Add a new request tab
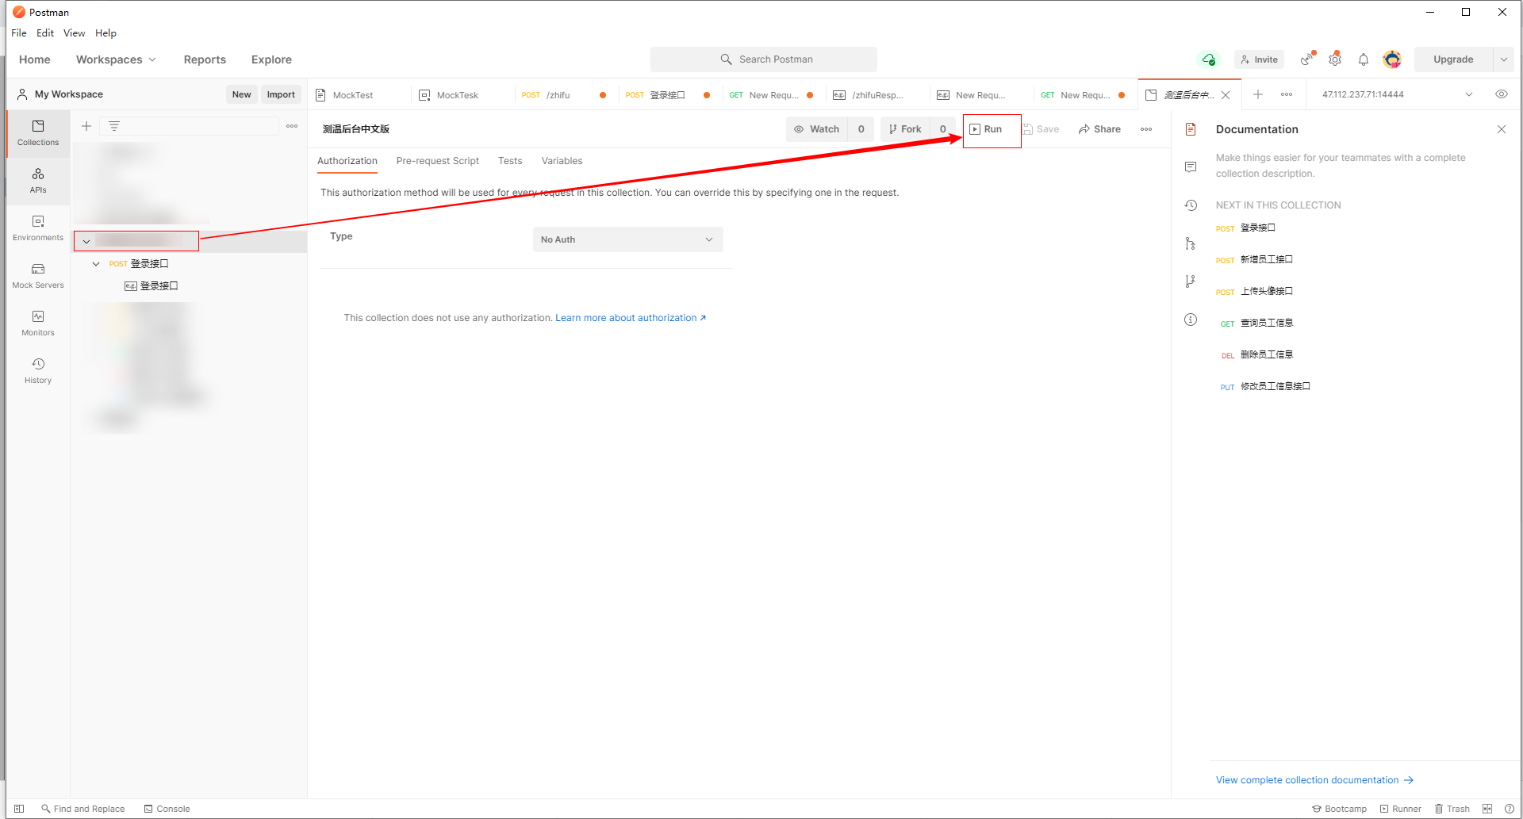The image size is (1523, 819). [1258, 94]
